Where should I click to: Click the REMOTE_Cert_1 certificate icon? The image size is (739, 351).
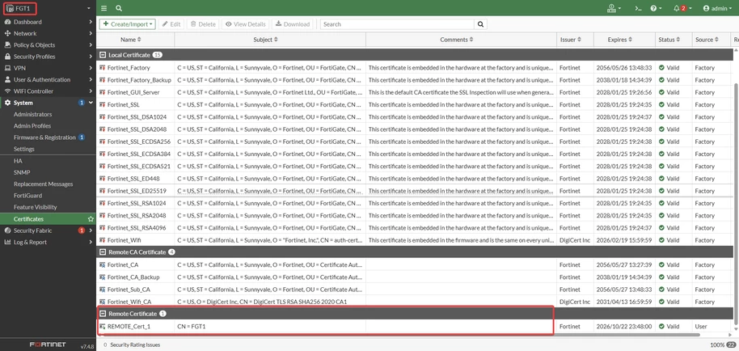point(102,326)
